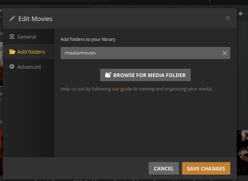Click Browse for Media Folder button

[x=145, y=75]
